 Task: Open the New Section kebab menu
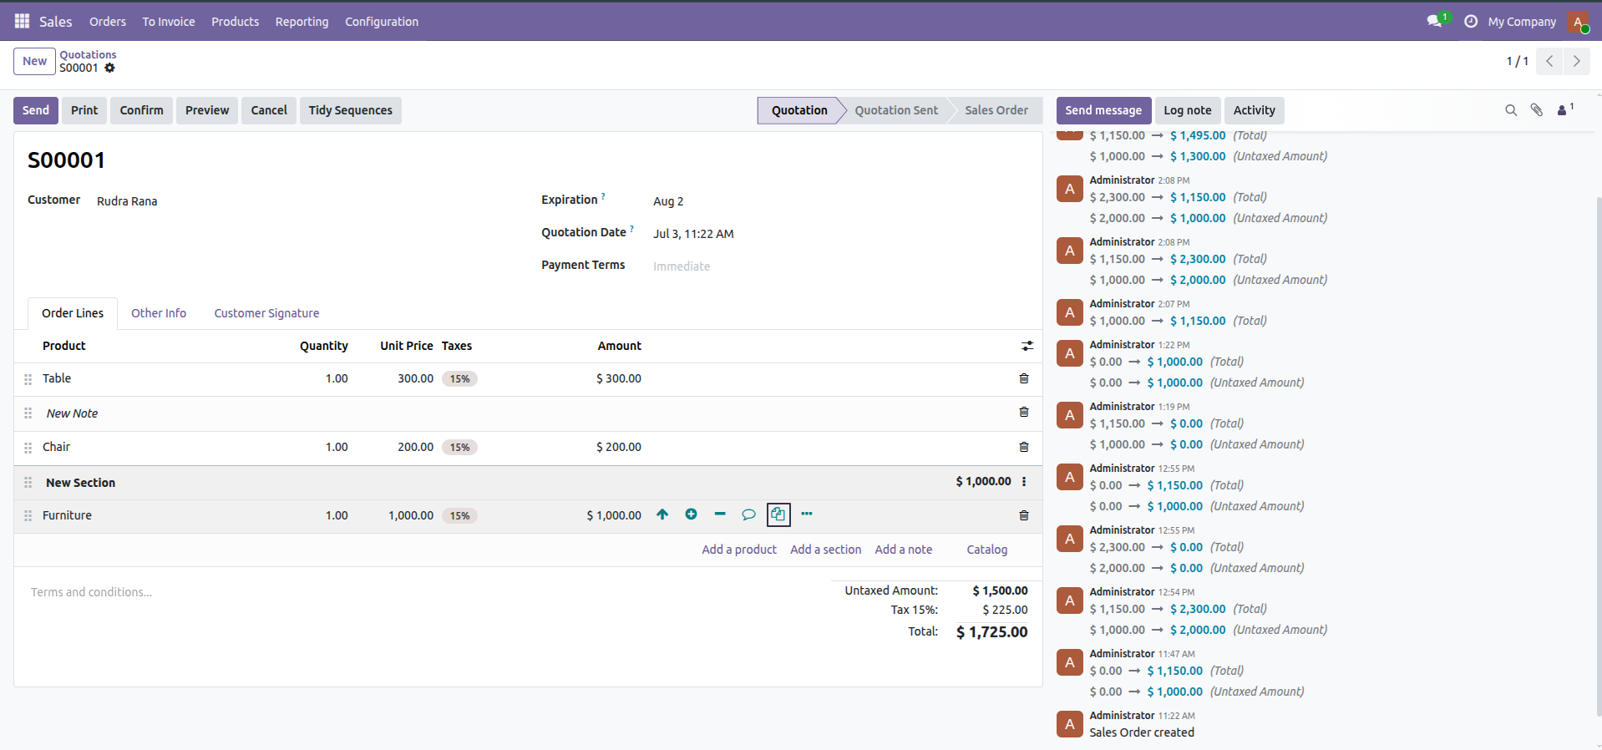click(x=1024, y=482)
